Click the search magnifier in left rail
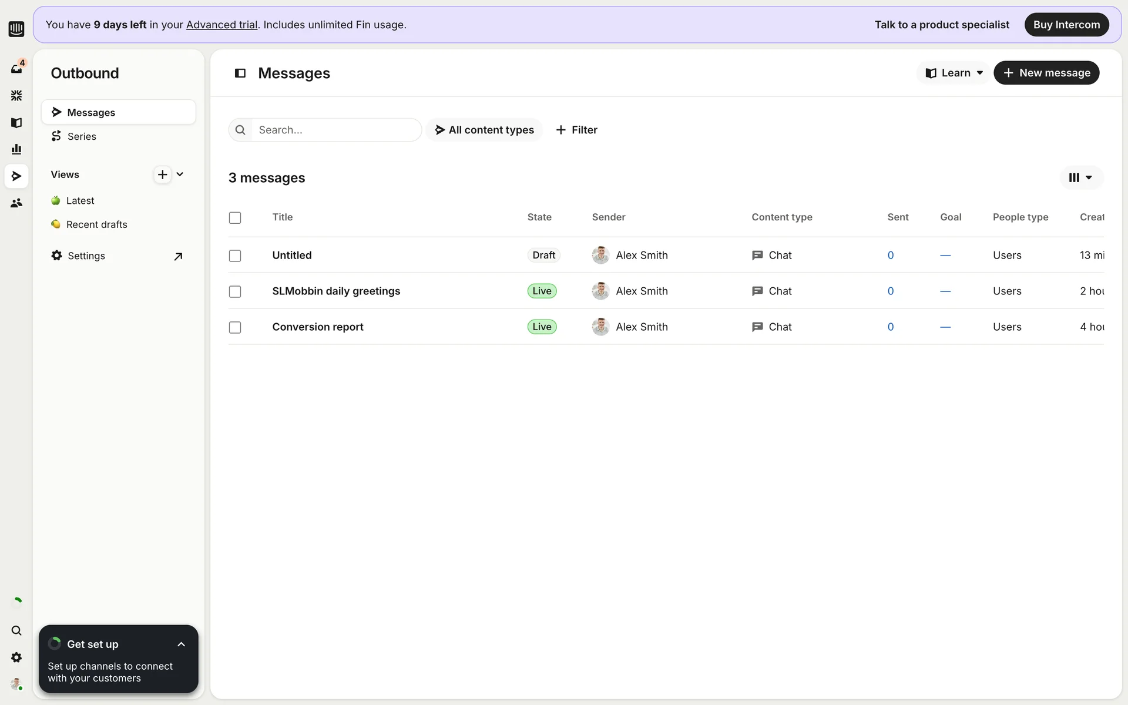Screen dimensions: 1128x705 (16, 630)
